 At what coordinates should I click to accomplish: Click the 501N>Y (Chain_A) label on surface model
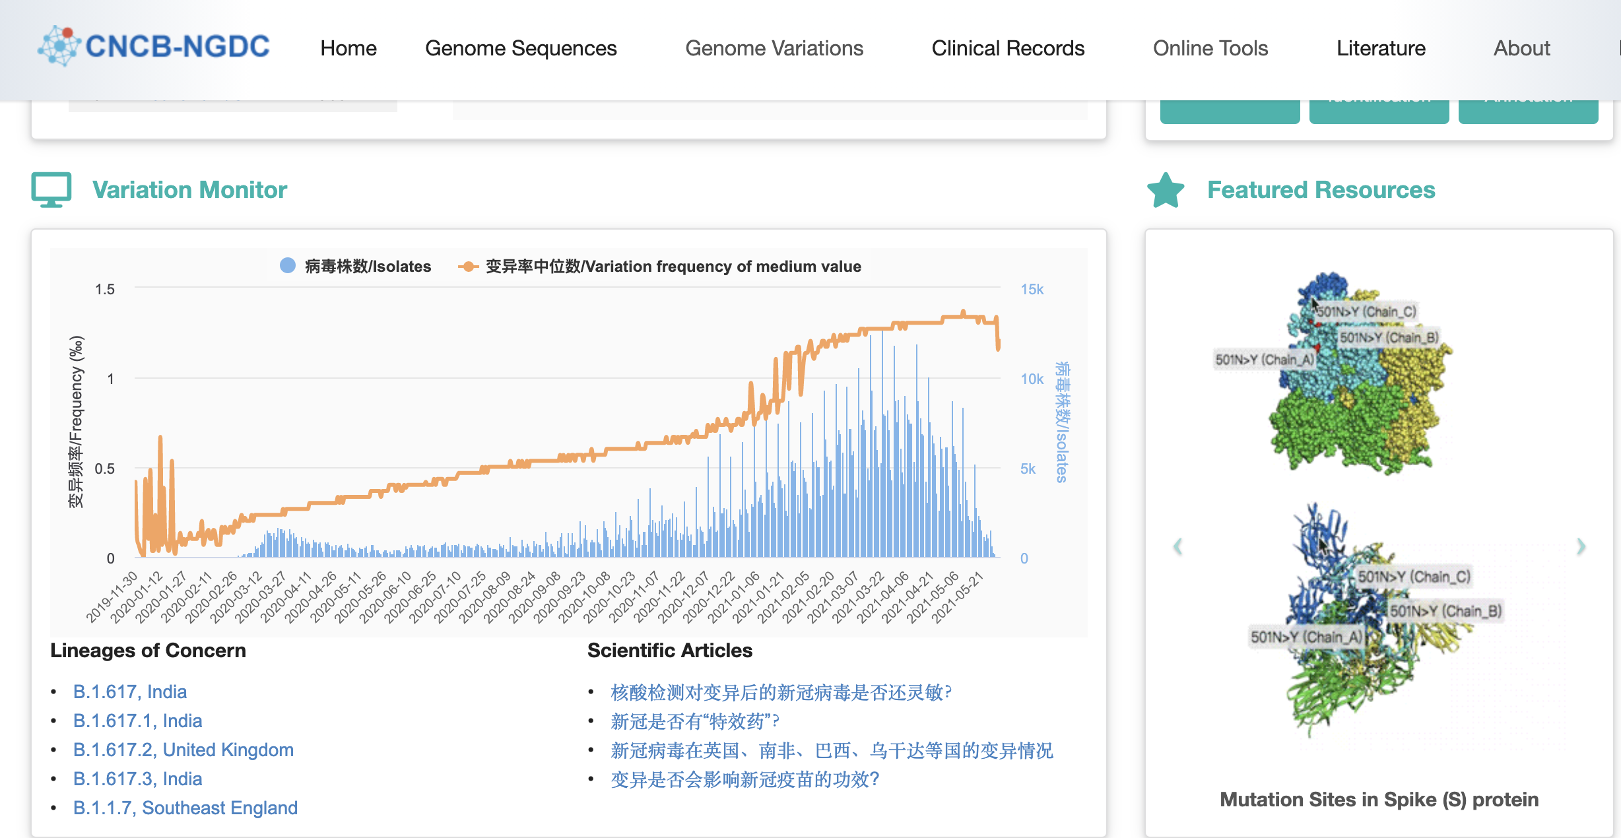[x=1265, y=360]
